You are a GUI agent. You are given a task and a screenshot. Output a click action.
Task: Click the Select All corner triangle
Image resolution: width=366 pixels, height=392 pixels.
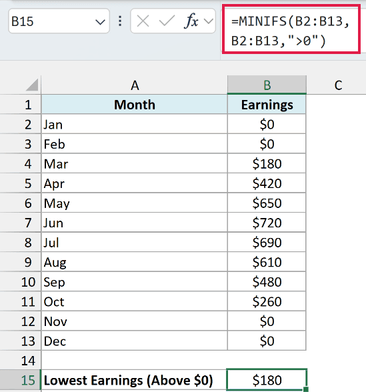32,85
